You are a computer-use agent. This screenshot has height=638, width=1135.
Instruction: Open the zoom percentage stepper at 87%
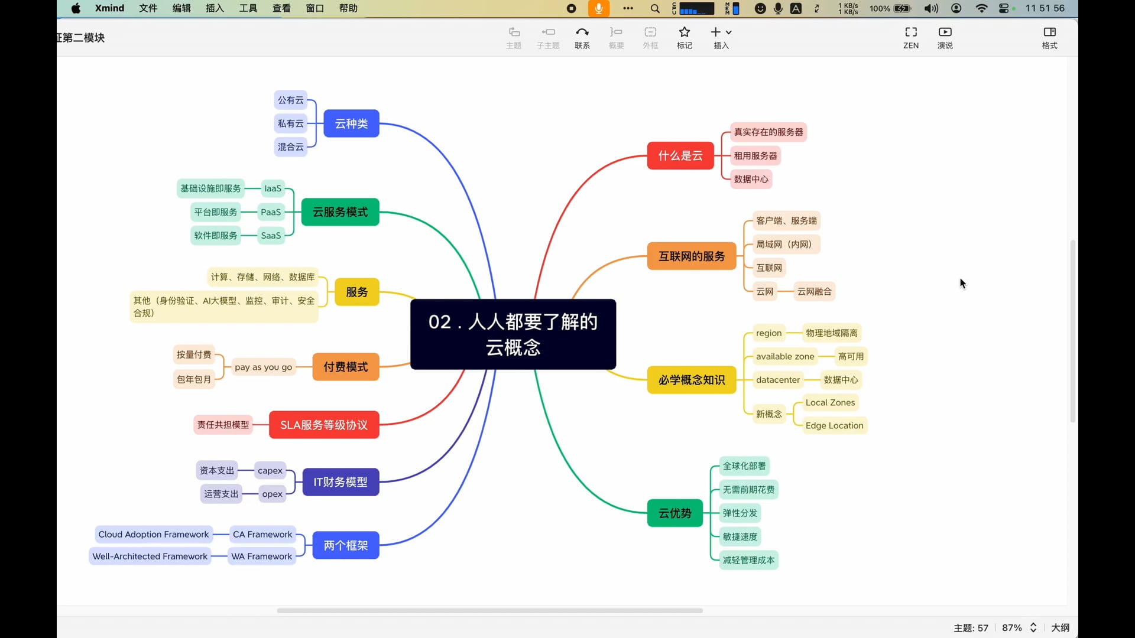point(1033,627)
